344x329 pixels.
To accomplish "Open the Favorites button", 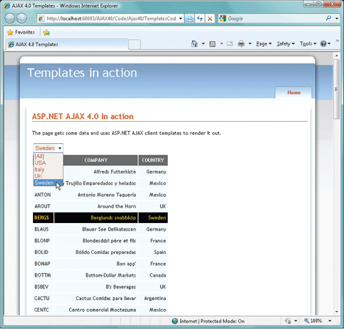I will [21, 32].
